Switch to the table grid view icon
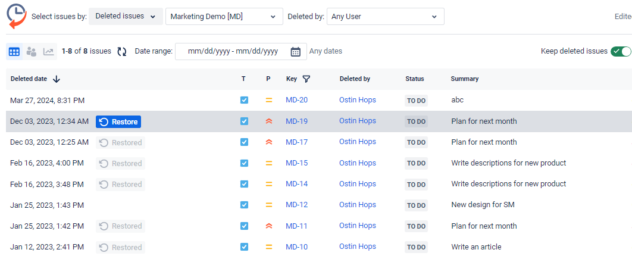The image size is (632, 259). (14, 52)
